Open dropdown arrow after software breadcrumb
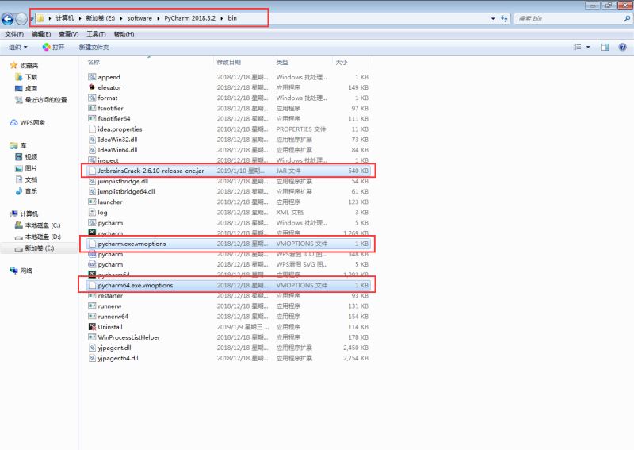This screenshot has height=450, width=634. pyautogui.click(x=158, y=18)
